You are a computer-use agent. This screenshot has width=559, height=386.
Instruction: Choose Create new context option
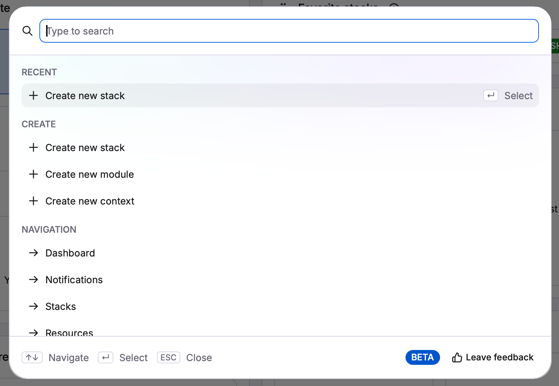tap(90, 201)
